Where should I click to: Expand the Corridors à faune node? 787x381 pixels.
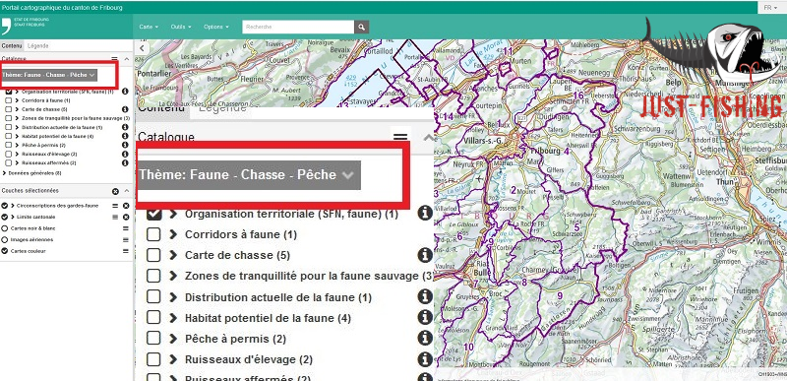tap(17, 100)
